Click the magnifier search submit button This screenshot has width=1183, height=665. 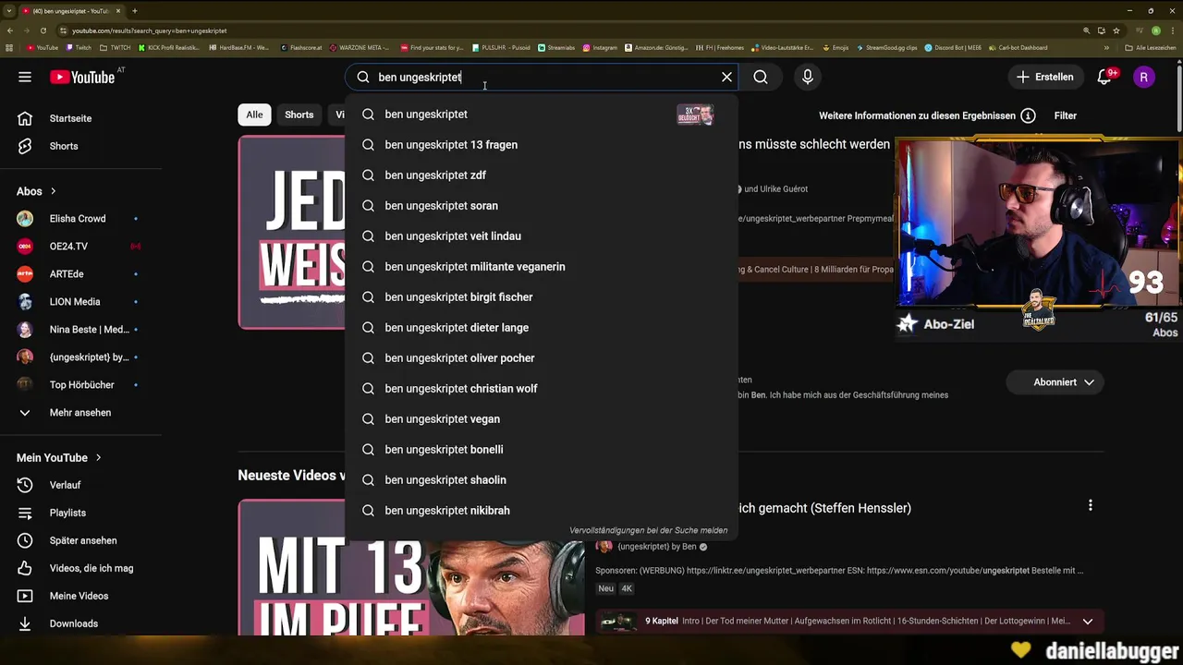[x=761, y=77]
